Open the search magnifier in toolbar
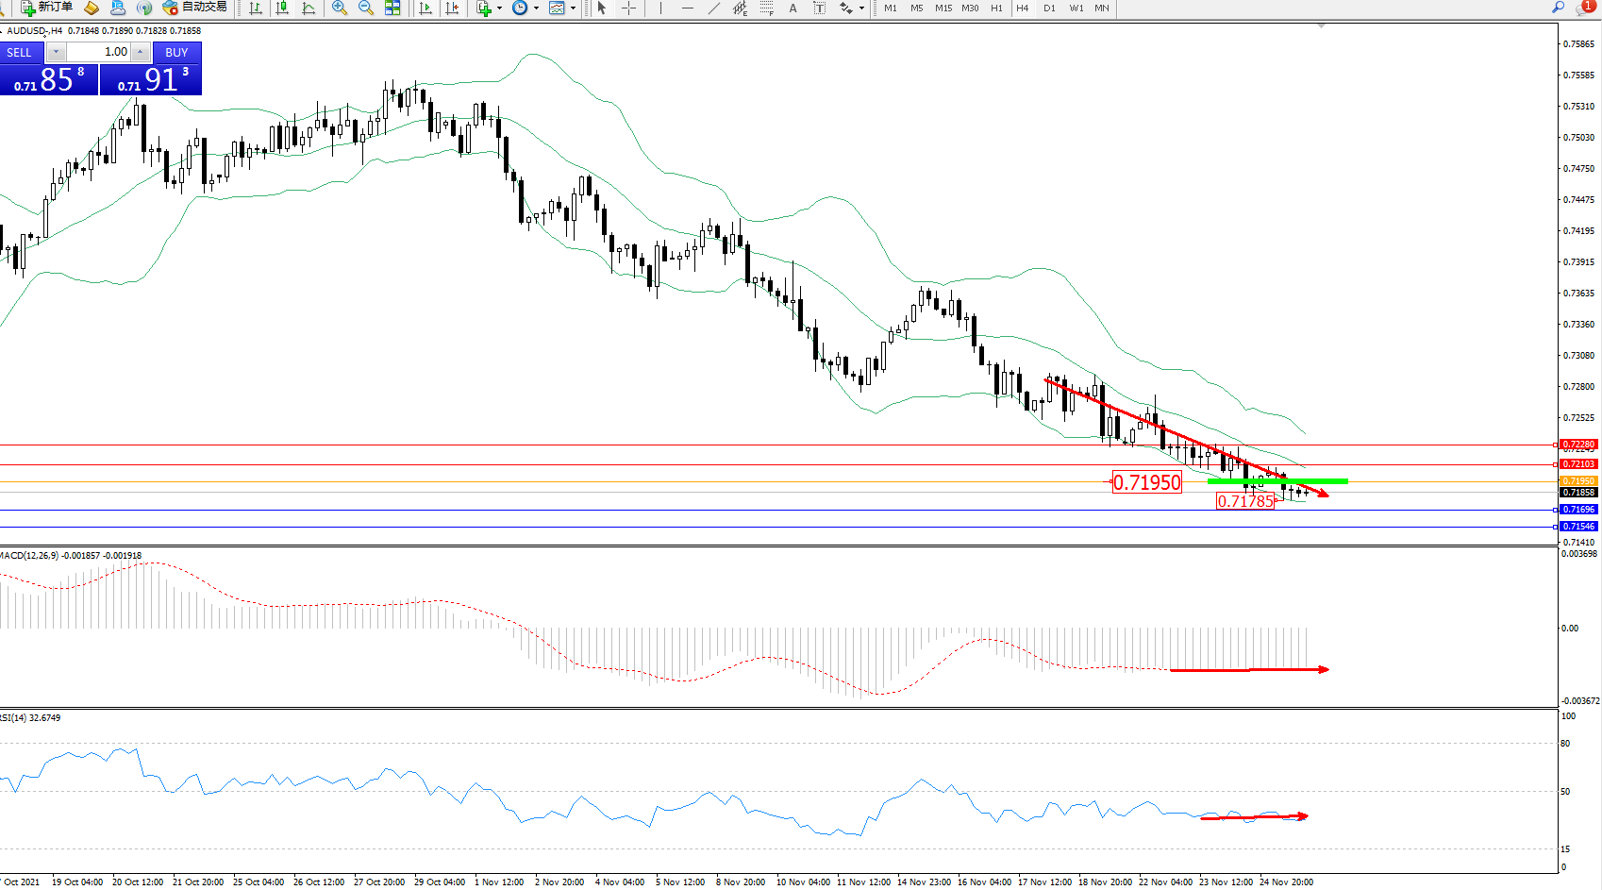This screenshot has height=890, width=1602. (1558, 8)
